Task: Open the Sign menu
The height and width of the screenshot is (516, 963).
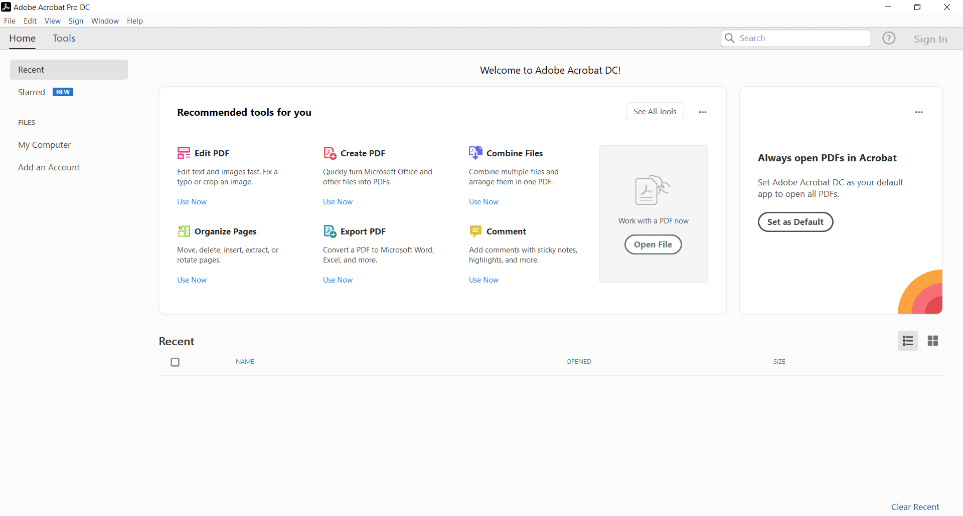Action: click(x=76, y=21)
